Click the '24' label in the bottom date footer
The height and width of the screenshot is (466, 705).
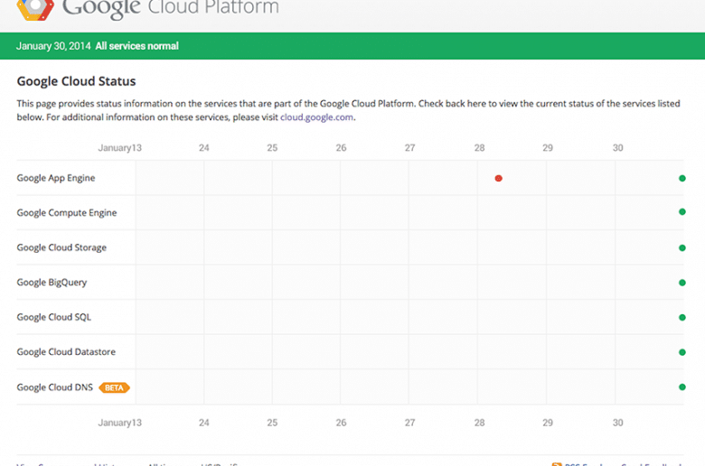pyautogui.click(x=204, y=423)
